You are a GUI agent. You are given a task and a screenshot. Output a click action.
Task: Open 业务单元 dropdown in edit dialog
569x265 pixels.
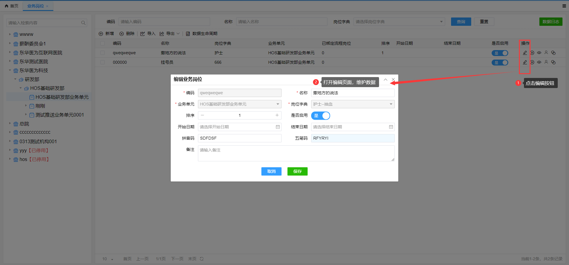point(239,104)
